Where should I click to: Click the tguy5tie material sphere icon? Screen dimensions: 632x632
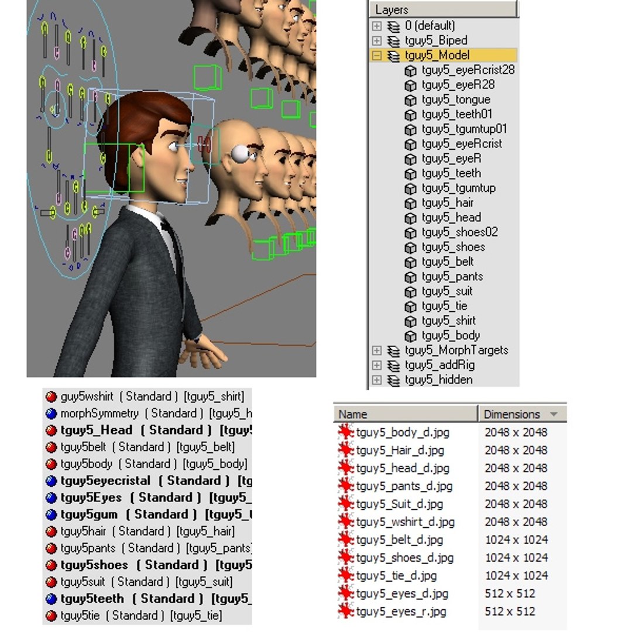[x=51, y=616]
